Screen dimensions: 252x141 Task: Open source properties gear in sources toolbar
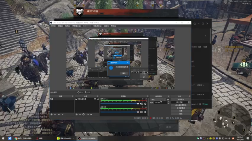[x=83, y=114]
